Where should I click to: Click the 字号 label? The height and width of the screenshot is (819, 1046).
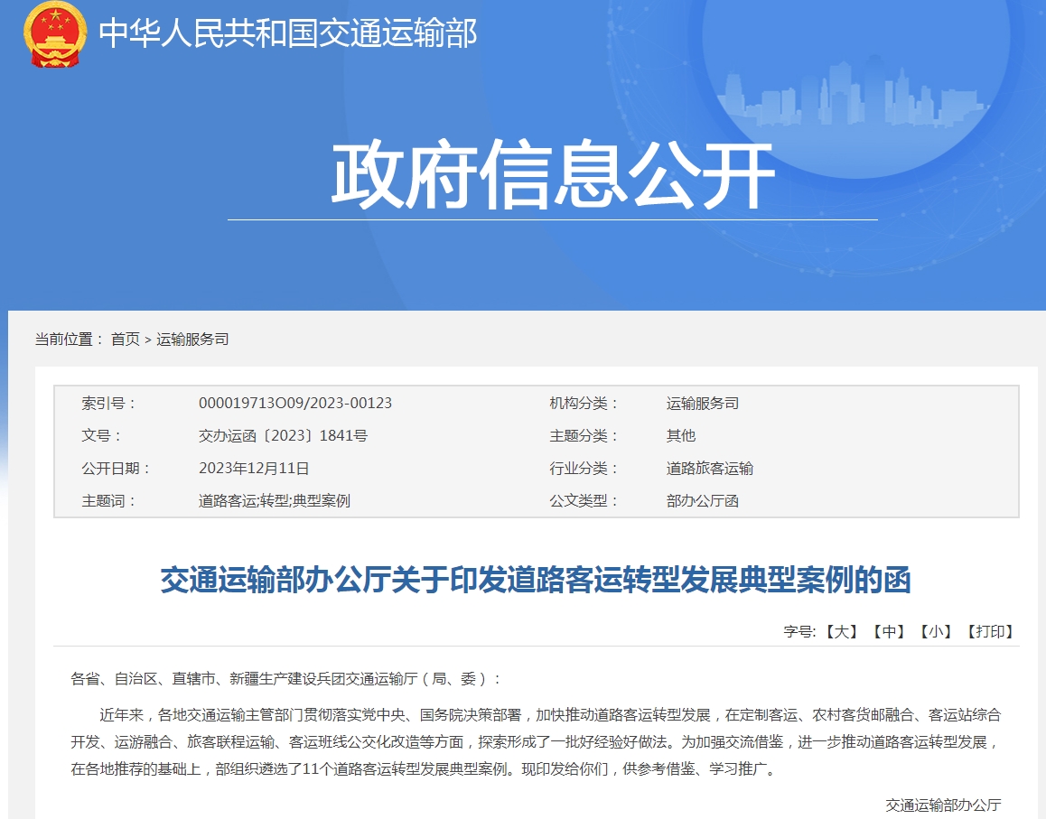tap(799, 631)
